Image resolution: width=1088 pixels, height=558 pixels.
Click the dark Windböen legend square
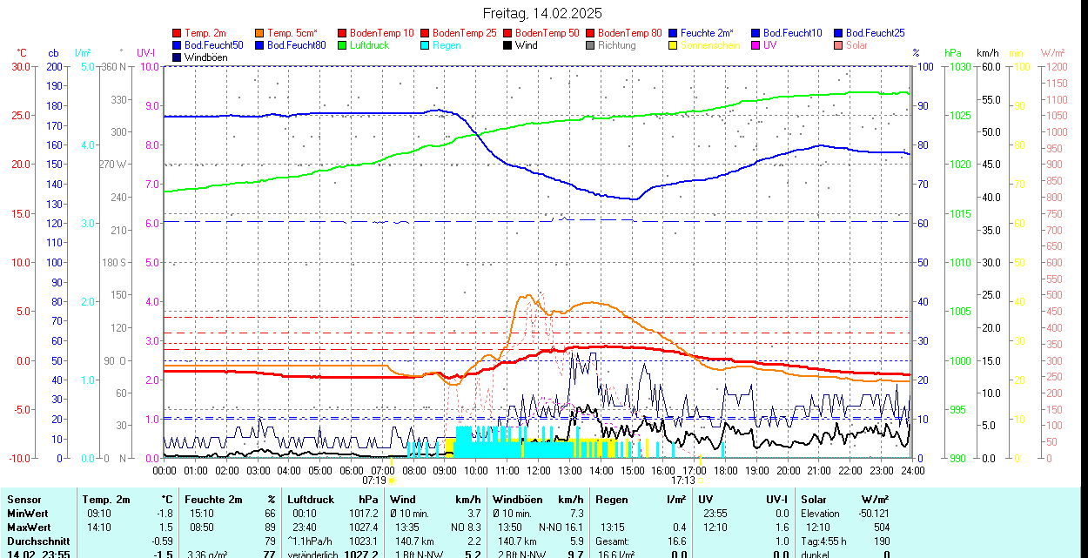pyautogui.click(x=178, y=57)
